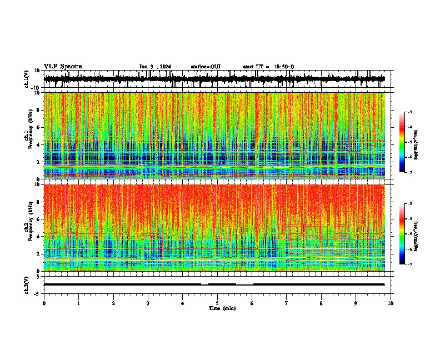
Task: Click the "ch.3(V)" axis label
Action: pos(27,286)
